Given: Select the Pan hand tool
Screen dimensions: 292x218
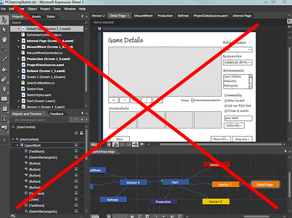Looking at the screenshot, I should [x=4, y=39].
